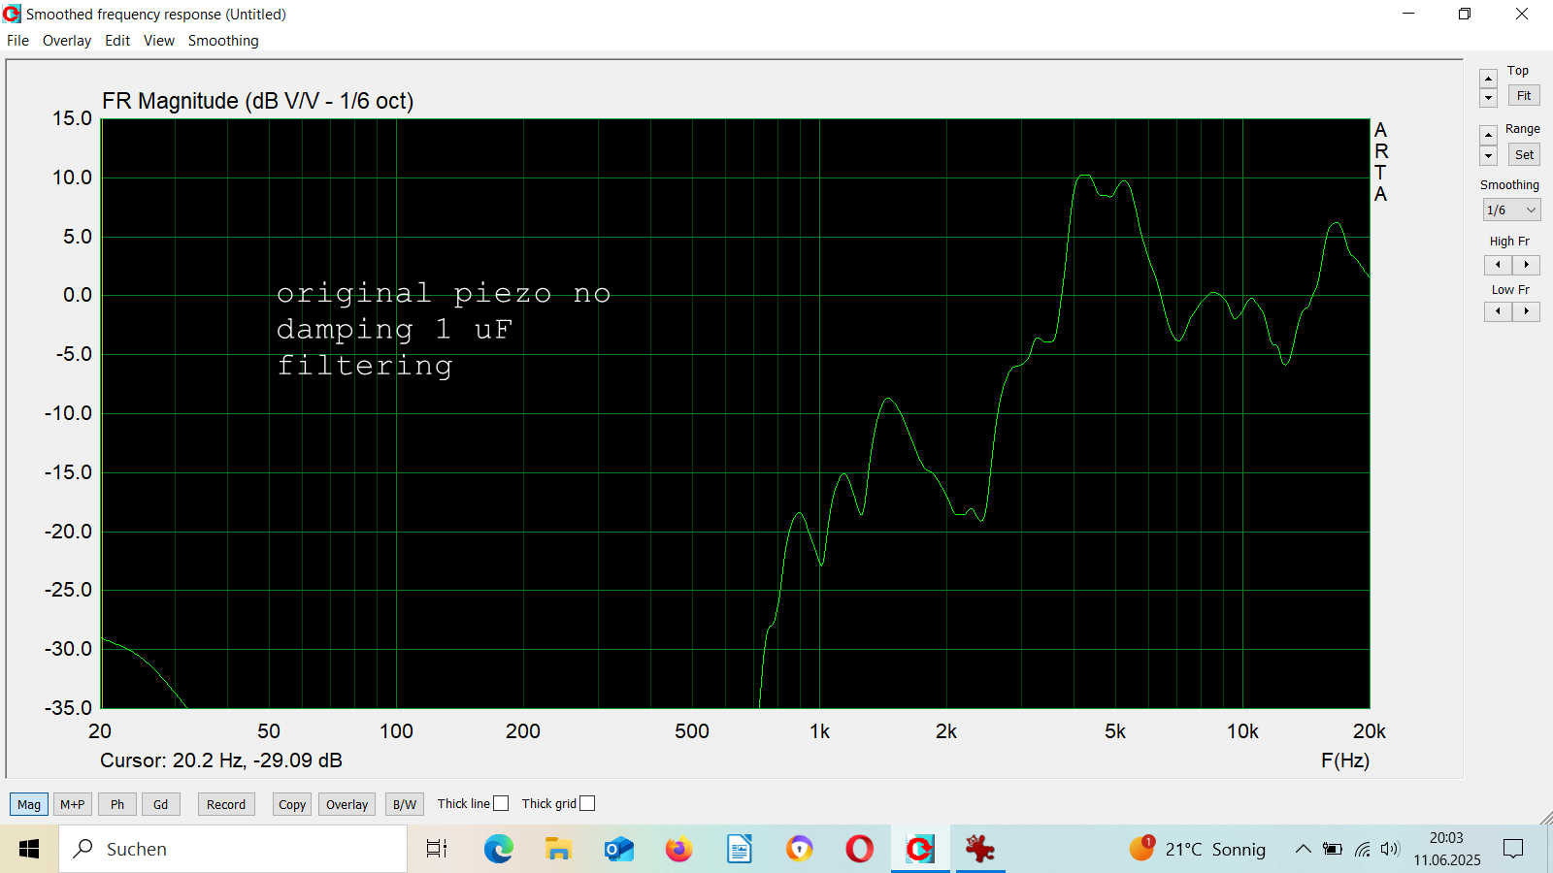Open the Windows Start menu
Screen dimensions: 1553x873
[29, 849]
